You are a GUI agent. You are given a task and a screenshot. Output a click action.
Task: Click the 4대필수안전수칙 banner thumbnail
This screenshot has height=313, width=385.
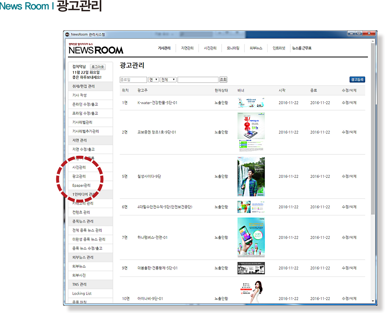(x=251, y=207)
